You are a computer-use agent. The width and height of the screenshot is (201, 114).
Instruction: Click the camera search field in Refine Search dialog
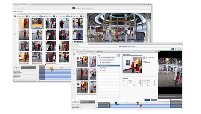point(107,55)
